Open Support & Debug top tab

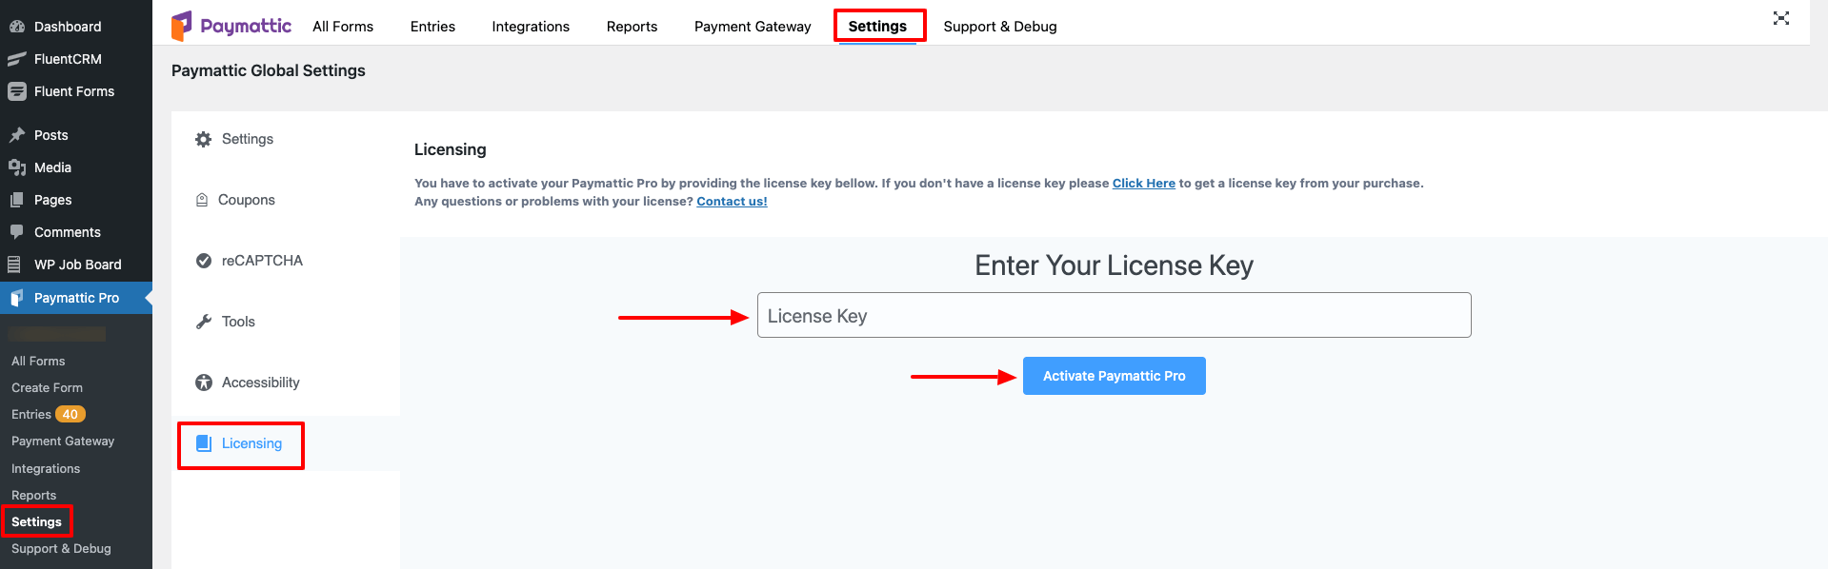[x=1000, y=27]
